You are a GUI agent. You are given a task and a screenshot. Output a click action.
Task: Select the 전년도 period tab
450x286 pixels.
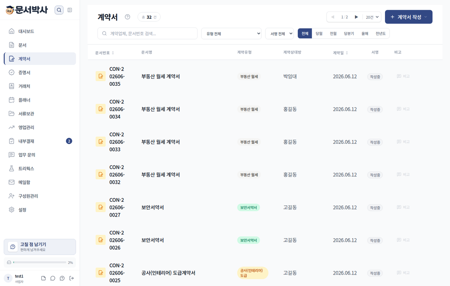coord(380,34)
